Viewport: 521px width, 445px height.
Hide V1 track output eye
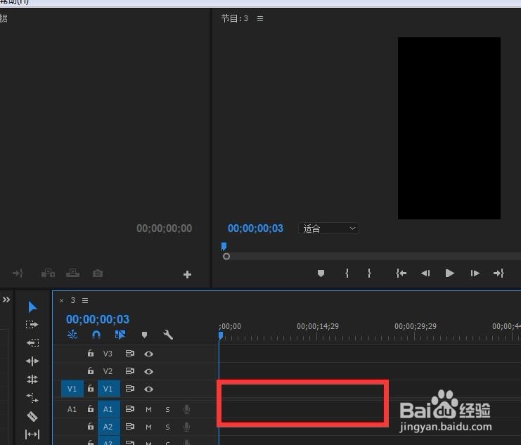[148, 389]
